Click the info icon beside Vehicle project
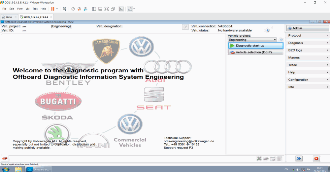330x172 pixels. tap(281, 40)
